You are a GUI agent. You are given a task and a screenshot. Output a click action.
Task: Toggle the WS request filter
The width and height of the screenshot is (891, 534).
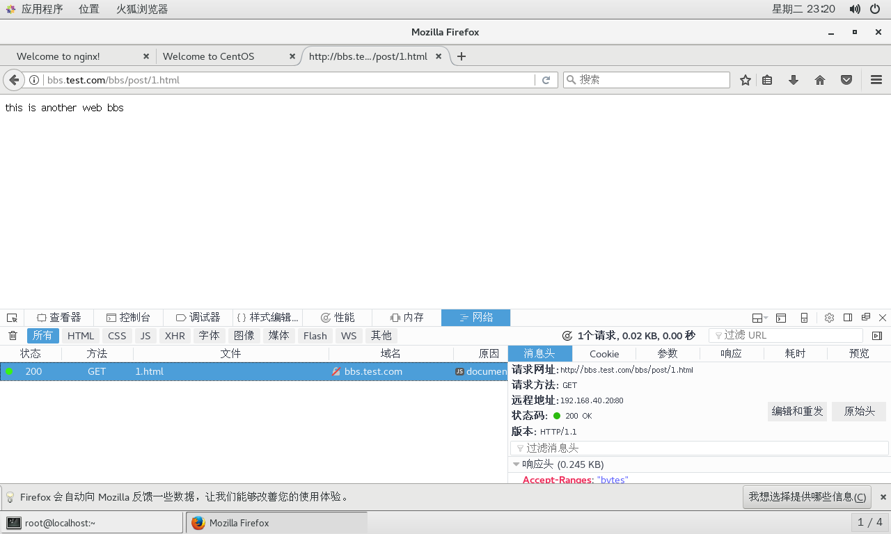pos(349,336)
